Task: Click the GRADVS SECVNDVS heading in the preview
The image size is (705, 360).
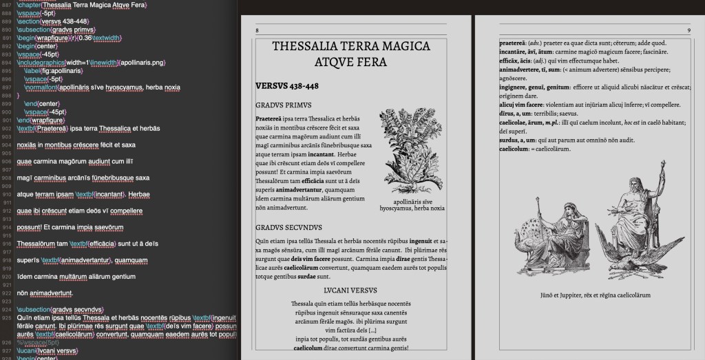Action: click(288, 226)
